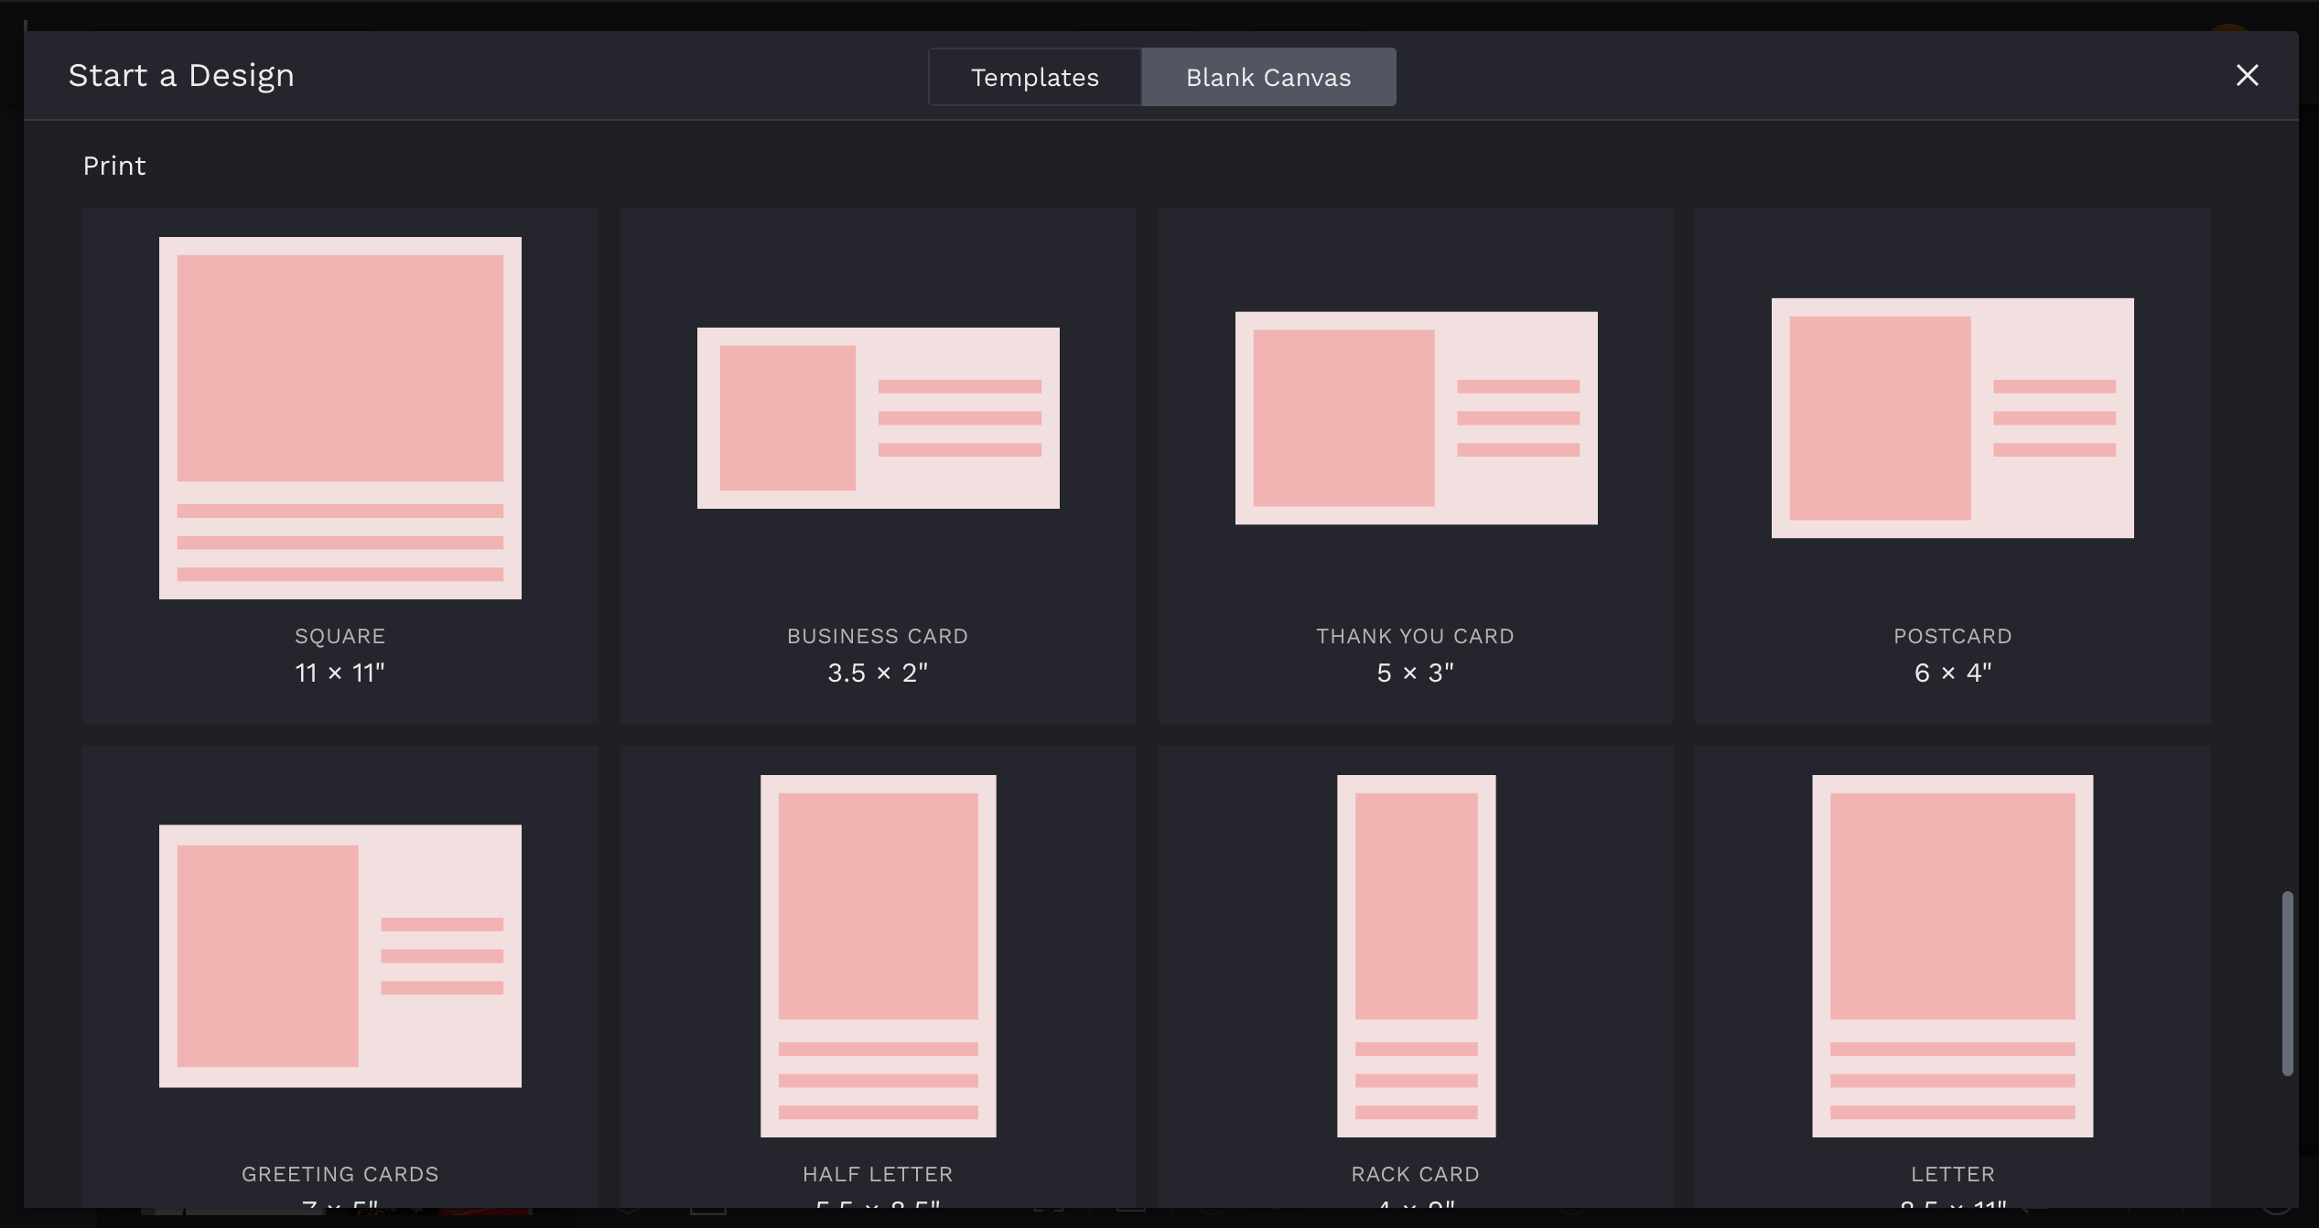Choose the Rack Card canvas thumbnail
Image resolution: width=2319 pixels, height=1228 pixels.
[1417, 956]
